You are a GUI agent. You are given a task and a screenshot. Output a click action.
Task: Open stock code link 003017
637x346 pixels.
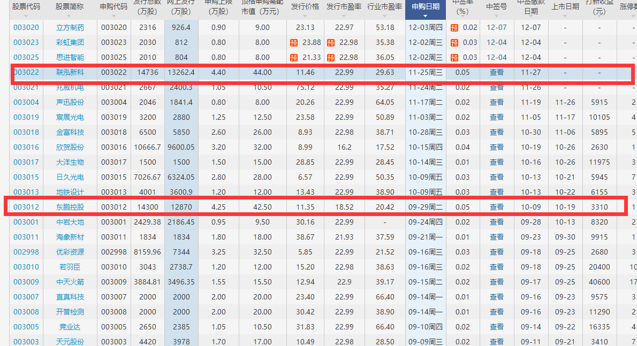(x=26, y=162)
